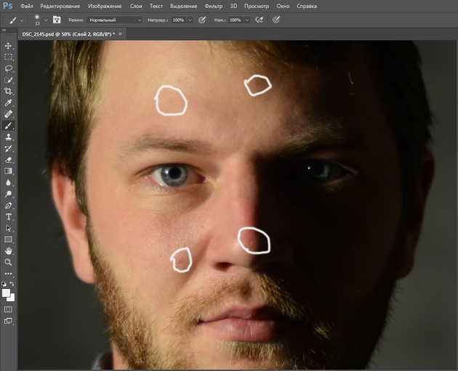Select the Path Selection tool

click(x=8, y=228)
